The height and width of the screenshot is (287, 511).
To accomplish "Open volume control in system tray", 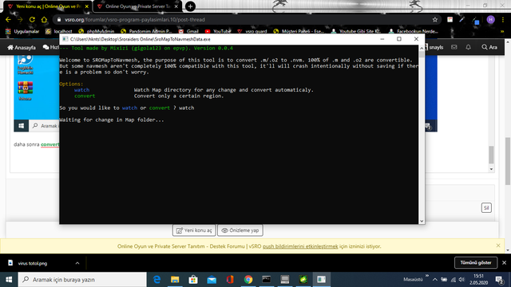I will point(461,280).
